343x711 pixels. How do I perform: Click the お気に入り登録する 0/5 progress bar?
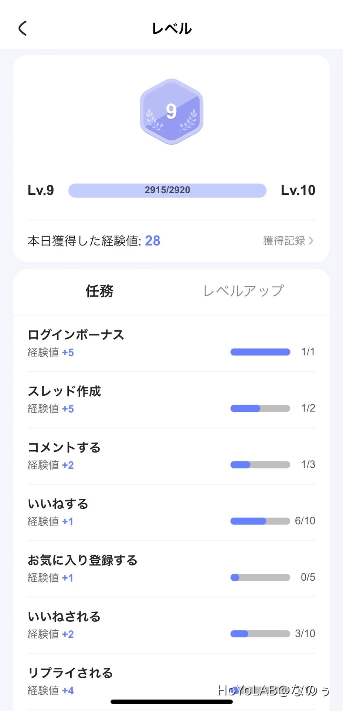point(260,577)
